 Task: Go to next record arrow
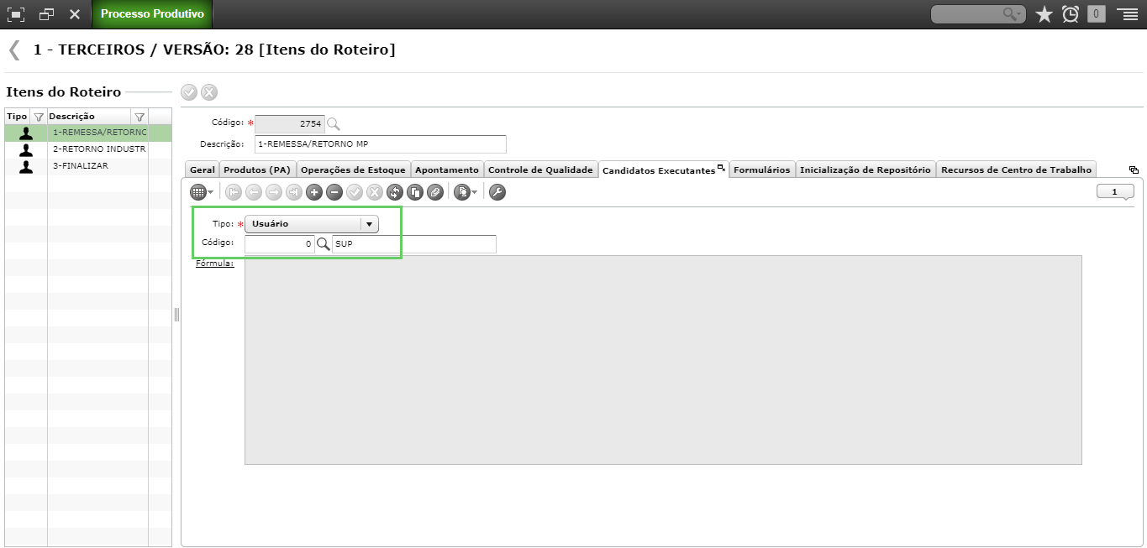[274, 192]
